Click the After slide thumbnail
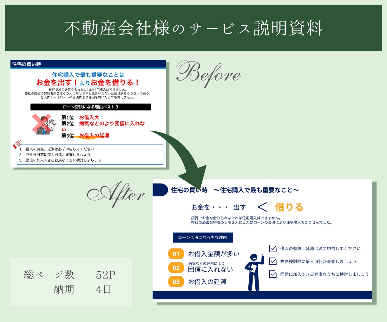 262,241
